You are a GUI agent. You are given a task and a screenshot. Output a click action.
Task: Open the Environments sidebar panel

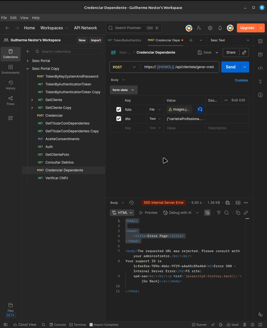11,69
